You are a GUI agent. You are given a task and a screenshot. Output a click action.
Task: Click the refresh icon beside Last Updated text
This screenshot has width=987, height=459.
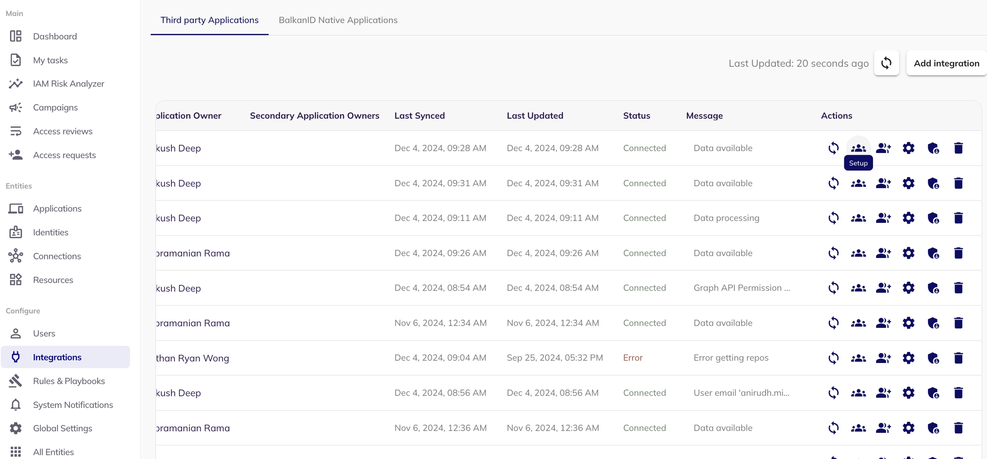(886, 63)
